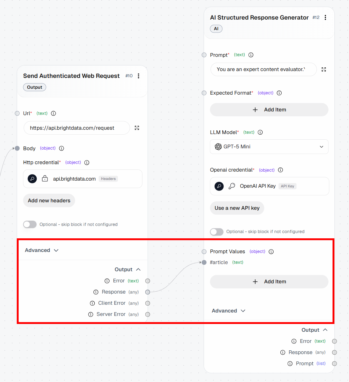349x382 pixels.
Task: Add an item under Expected Format
Action: [x=269, y=110]
